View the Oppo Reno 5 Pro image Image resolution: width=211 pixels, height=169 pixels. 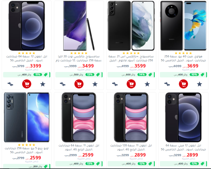pos(27,117)
